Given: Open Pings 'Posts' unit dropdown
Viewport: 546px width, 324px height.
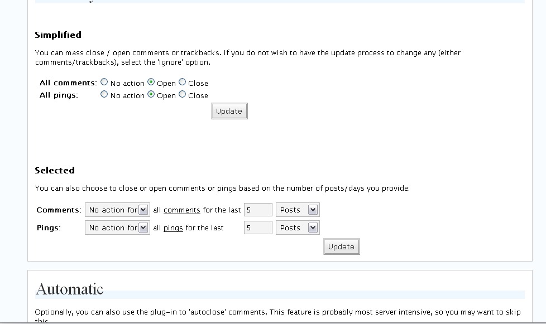Looking at the screenshot, I should click(298, 228).
